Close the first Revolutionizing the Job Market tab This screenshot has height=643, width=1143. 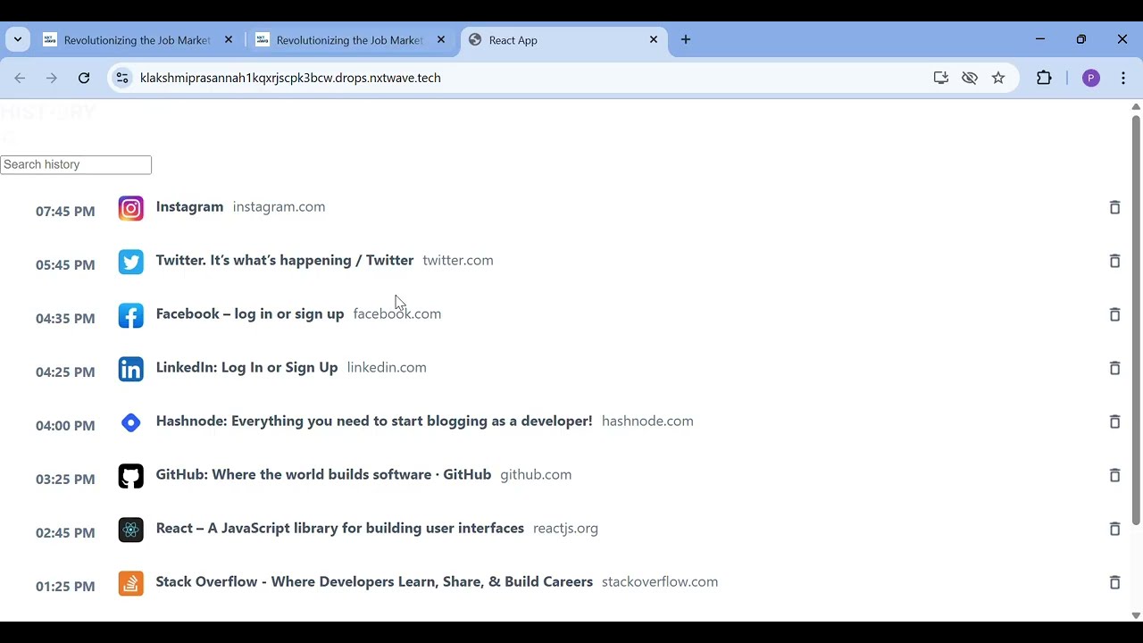(x=229, y=39)
